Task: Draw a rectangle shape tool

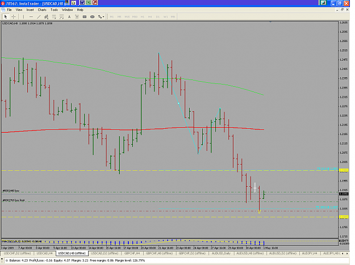Action: click(85, 16)
